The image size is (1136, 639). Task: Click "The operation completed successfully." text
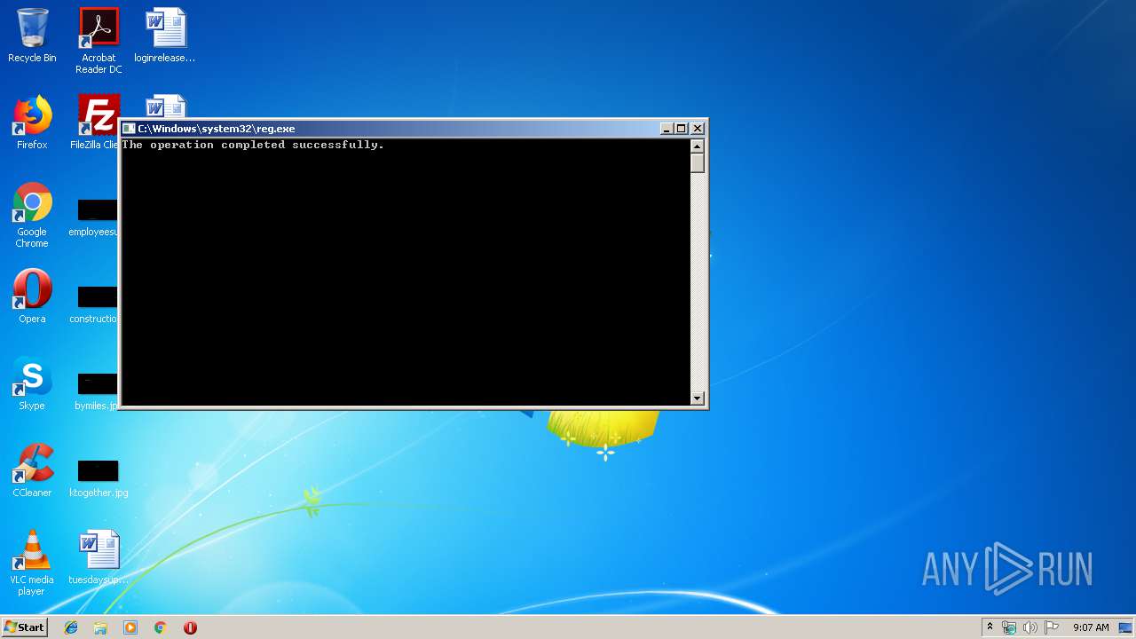point(253,145)
